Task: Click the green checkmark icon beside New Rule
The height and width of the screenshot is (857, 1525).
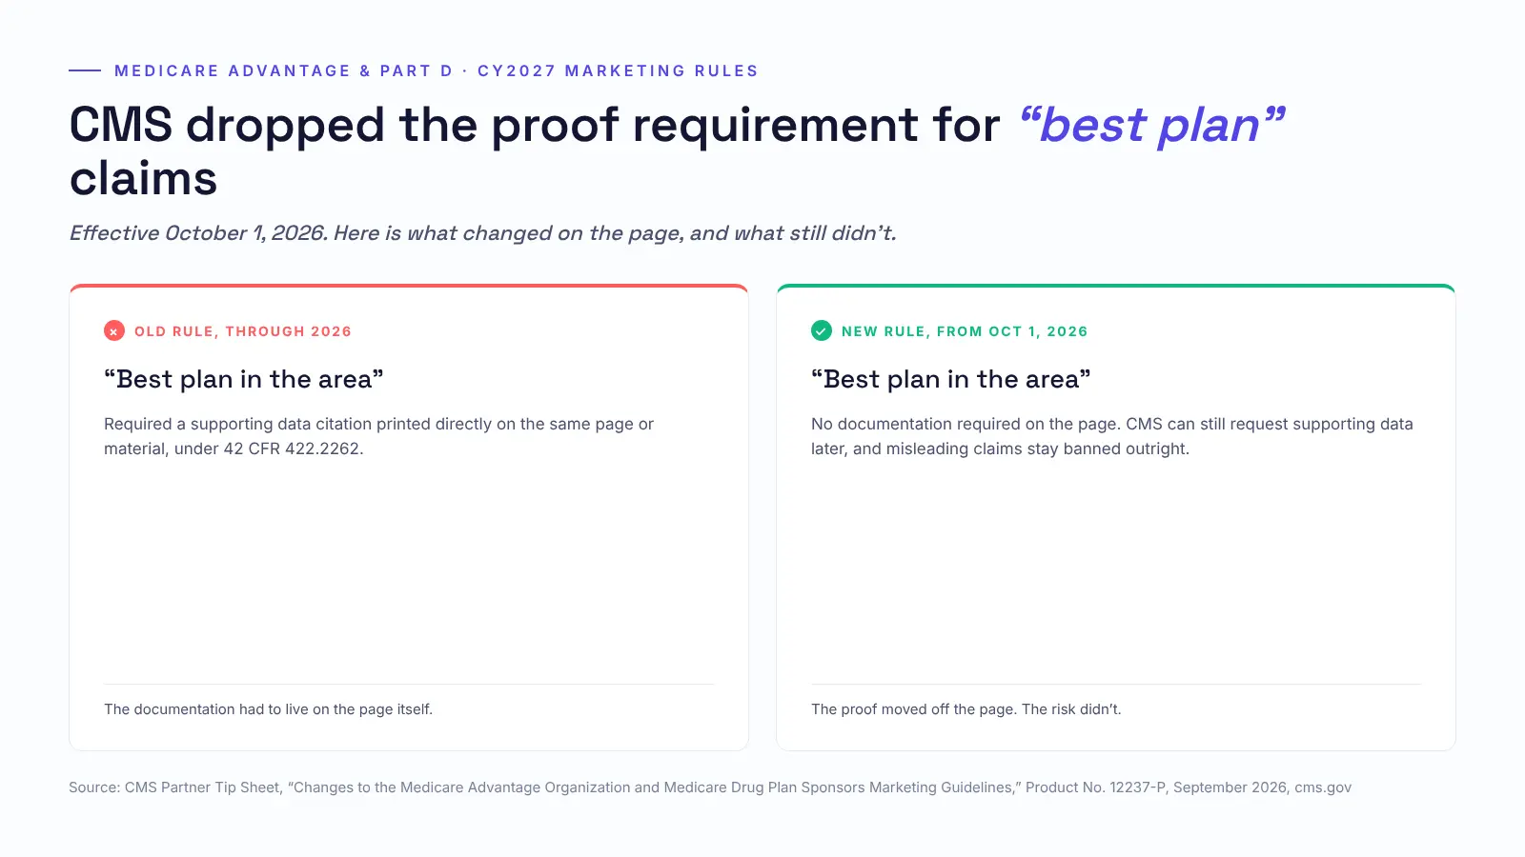Action: pyautogui.click(x=822, y=331)
